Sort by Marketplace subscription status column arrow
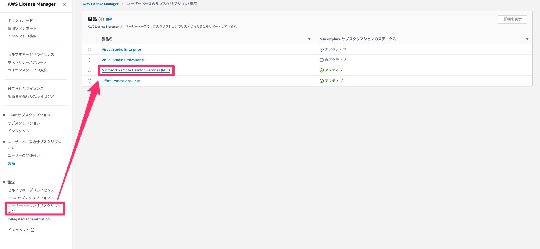Screen dimensions: 540x249 pyautogui.click(x=527, y=39)
